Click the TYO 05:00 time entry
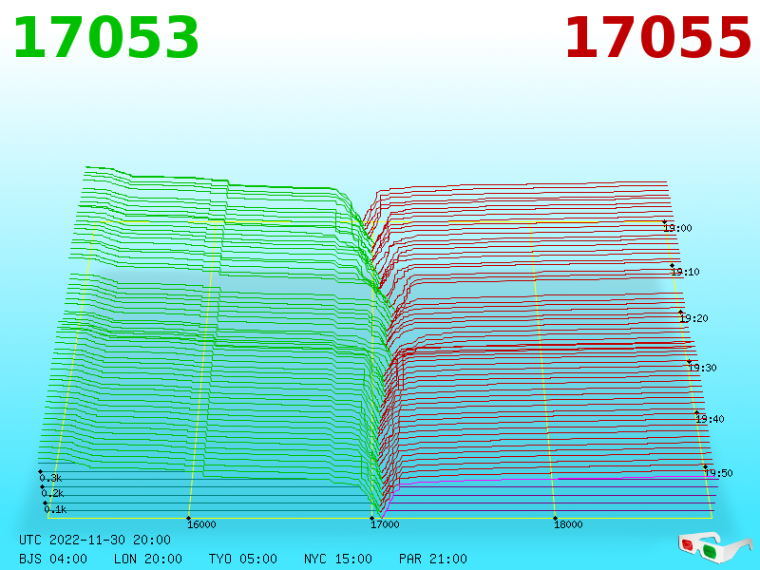 coord(243,559)
